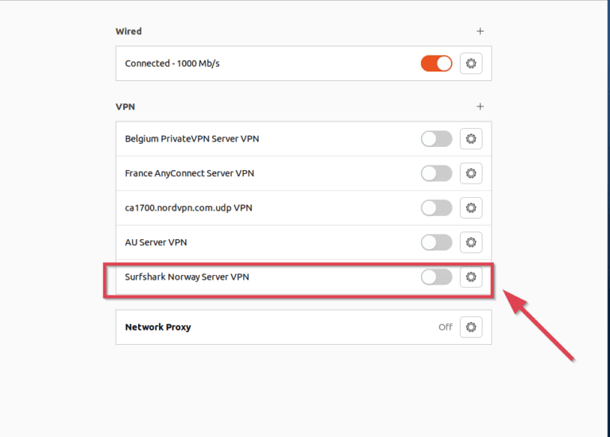Add a new Wired connection with plus

tap(480, 31)
